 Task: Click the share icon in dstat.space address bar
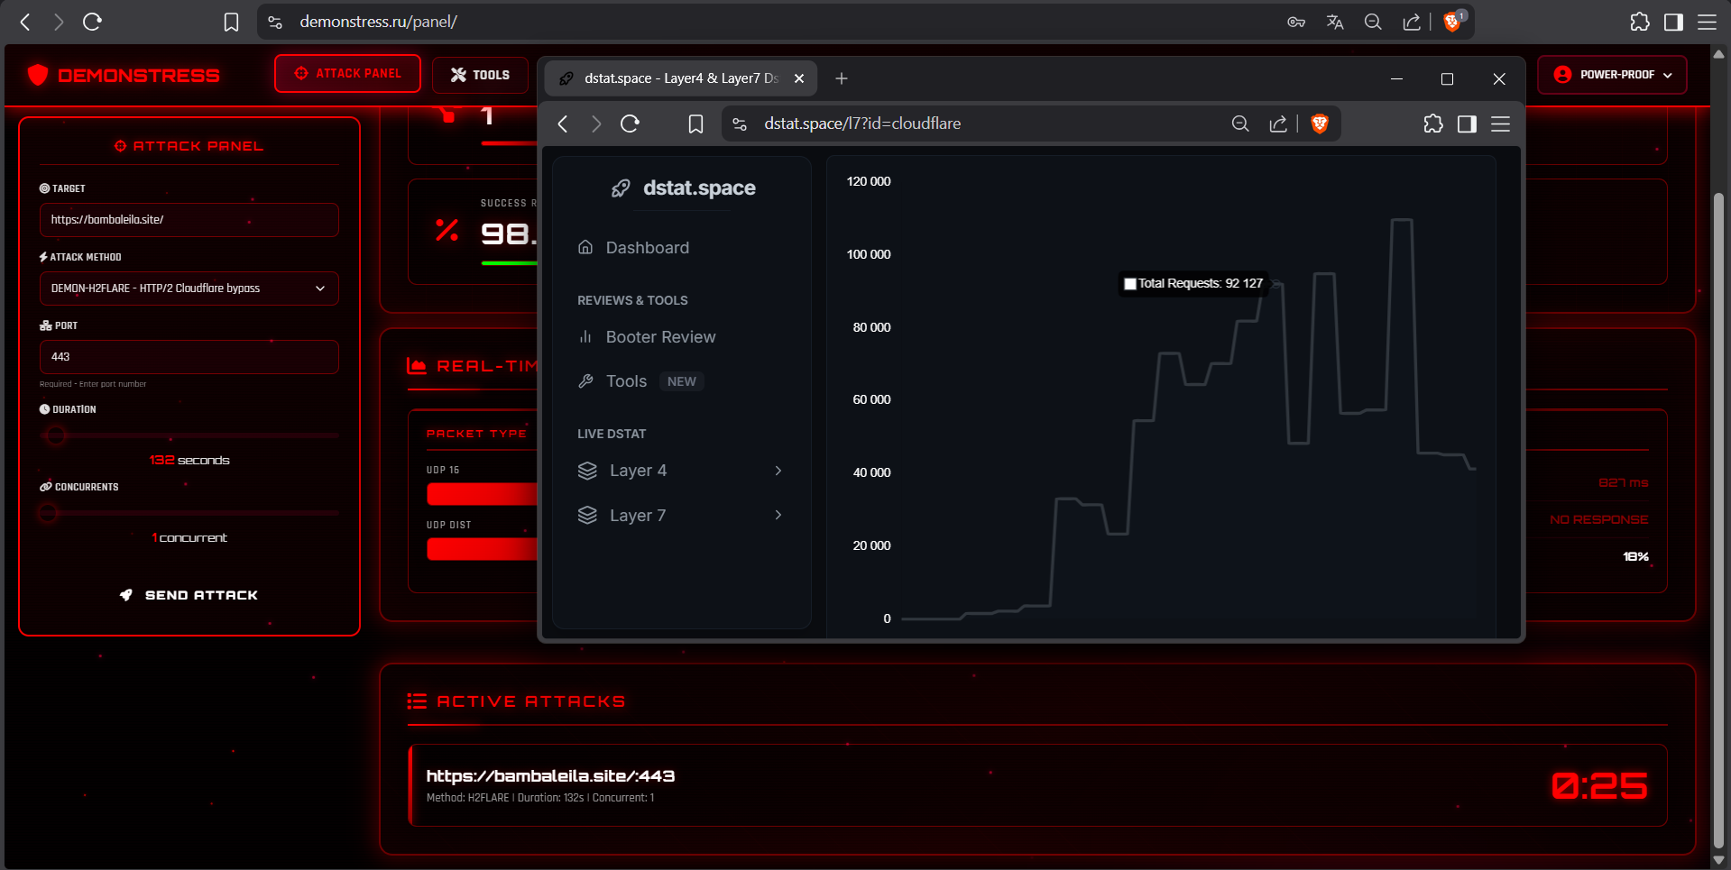point(1278,124)
